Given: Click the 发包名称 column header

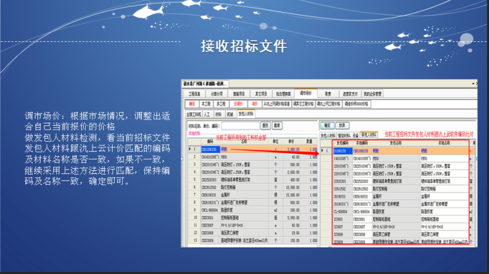Looking at the screenshot, I should (x=395, y=143).
